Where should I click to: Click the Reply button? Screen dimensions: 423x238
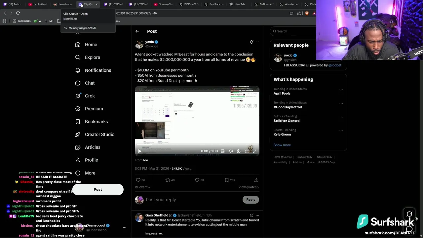click(x=251, y=200)
